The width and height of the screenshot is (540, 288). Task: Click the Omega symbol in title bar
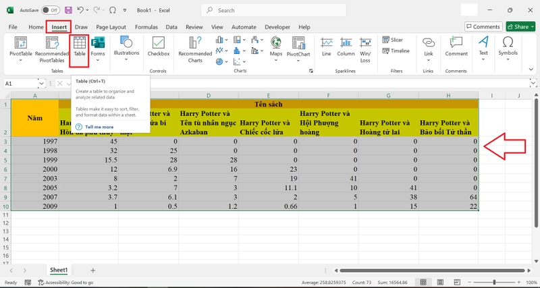click(112, 10)
